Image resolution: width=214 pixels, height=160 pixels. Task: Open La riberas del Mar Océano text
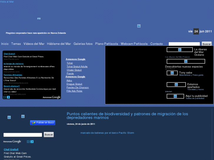(x=200, y=52)
